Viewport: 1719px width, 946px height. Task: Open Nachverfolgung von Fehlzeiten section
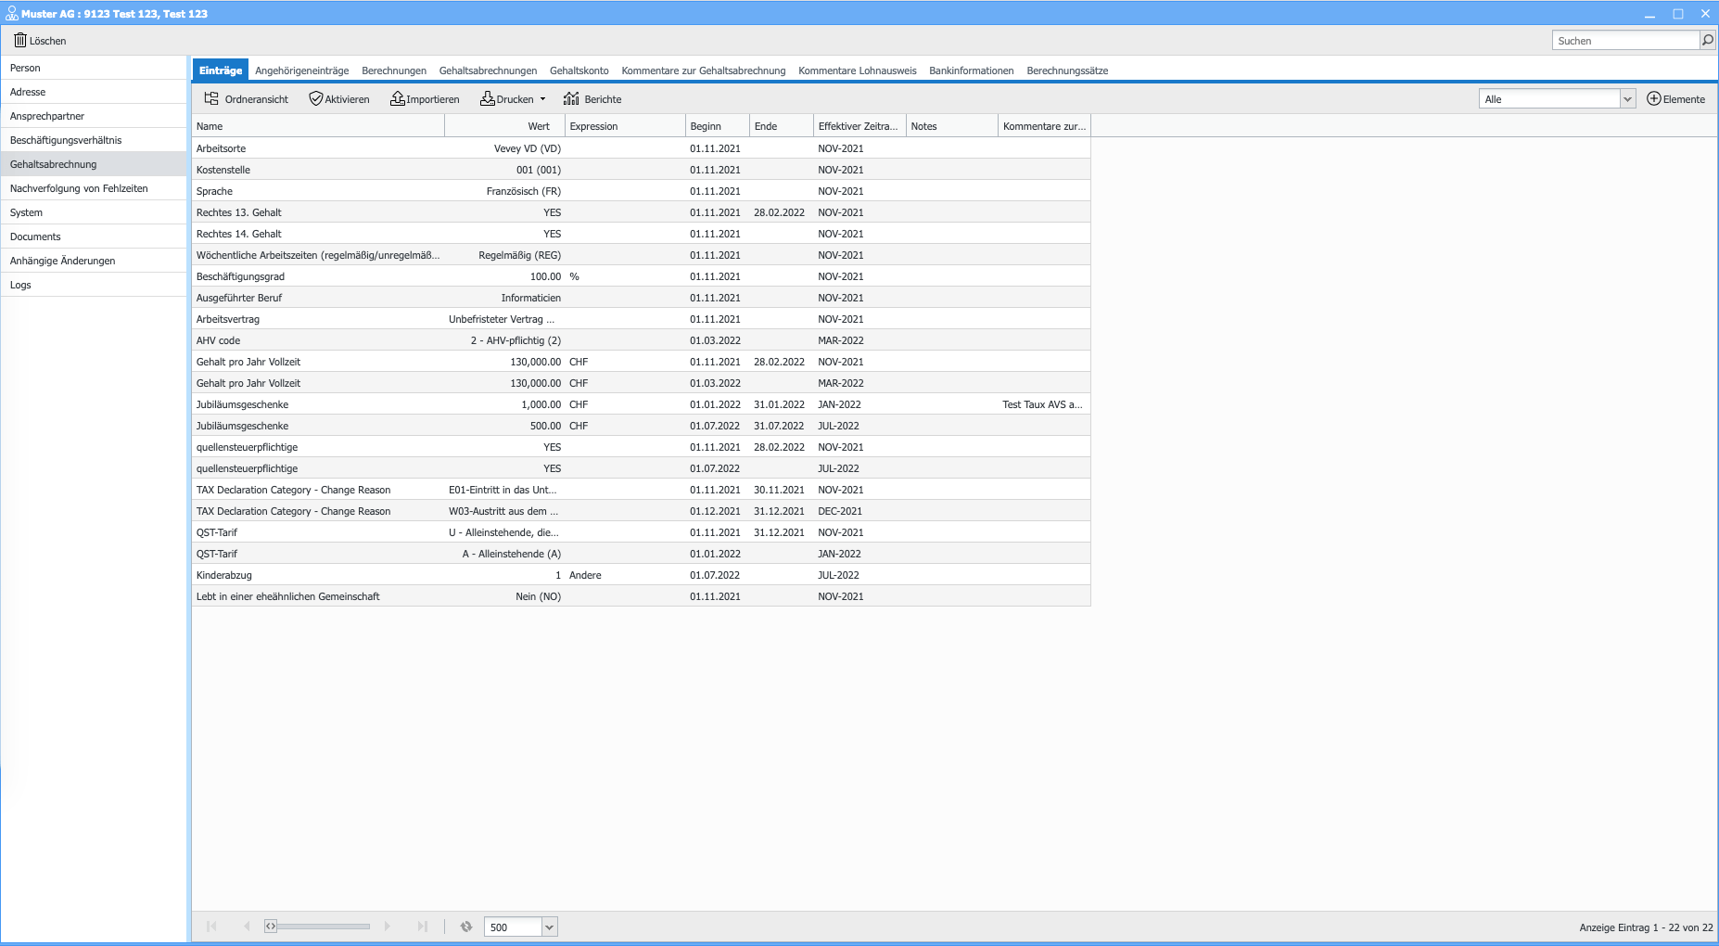[79, 188]
